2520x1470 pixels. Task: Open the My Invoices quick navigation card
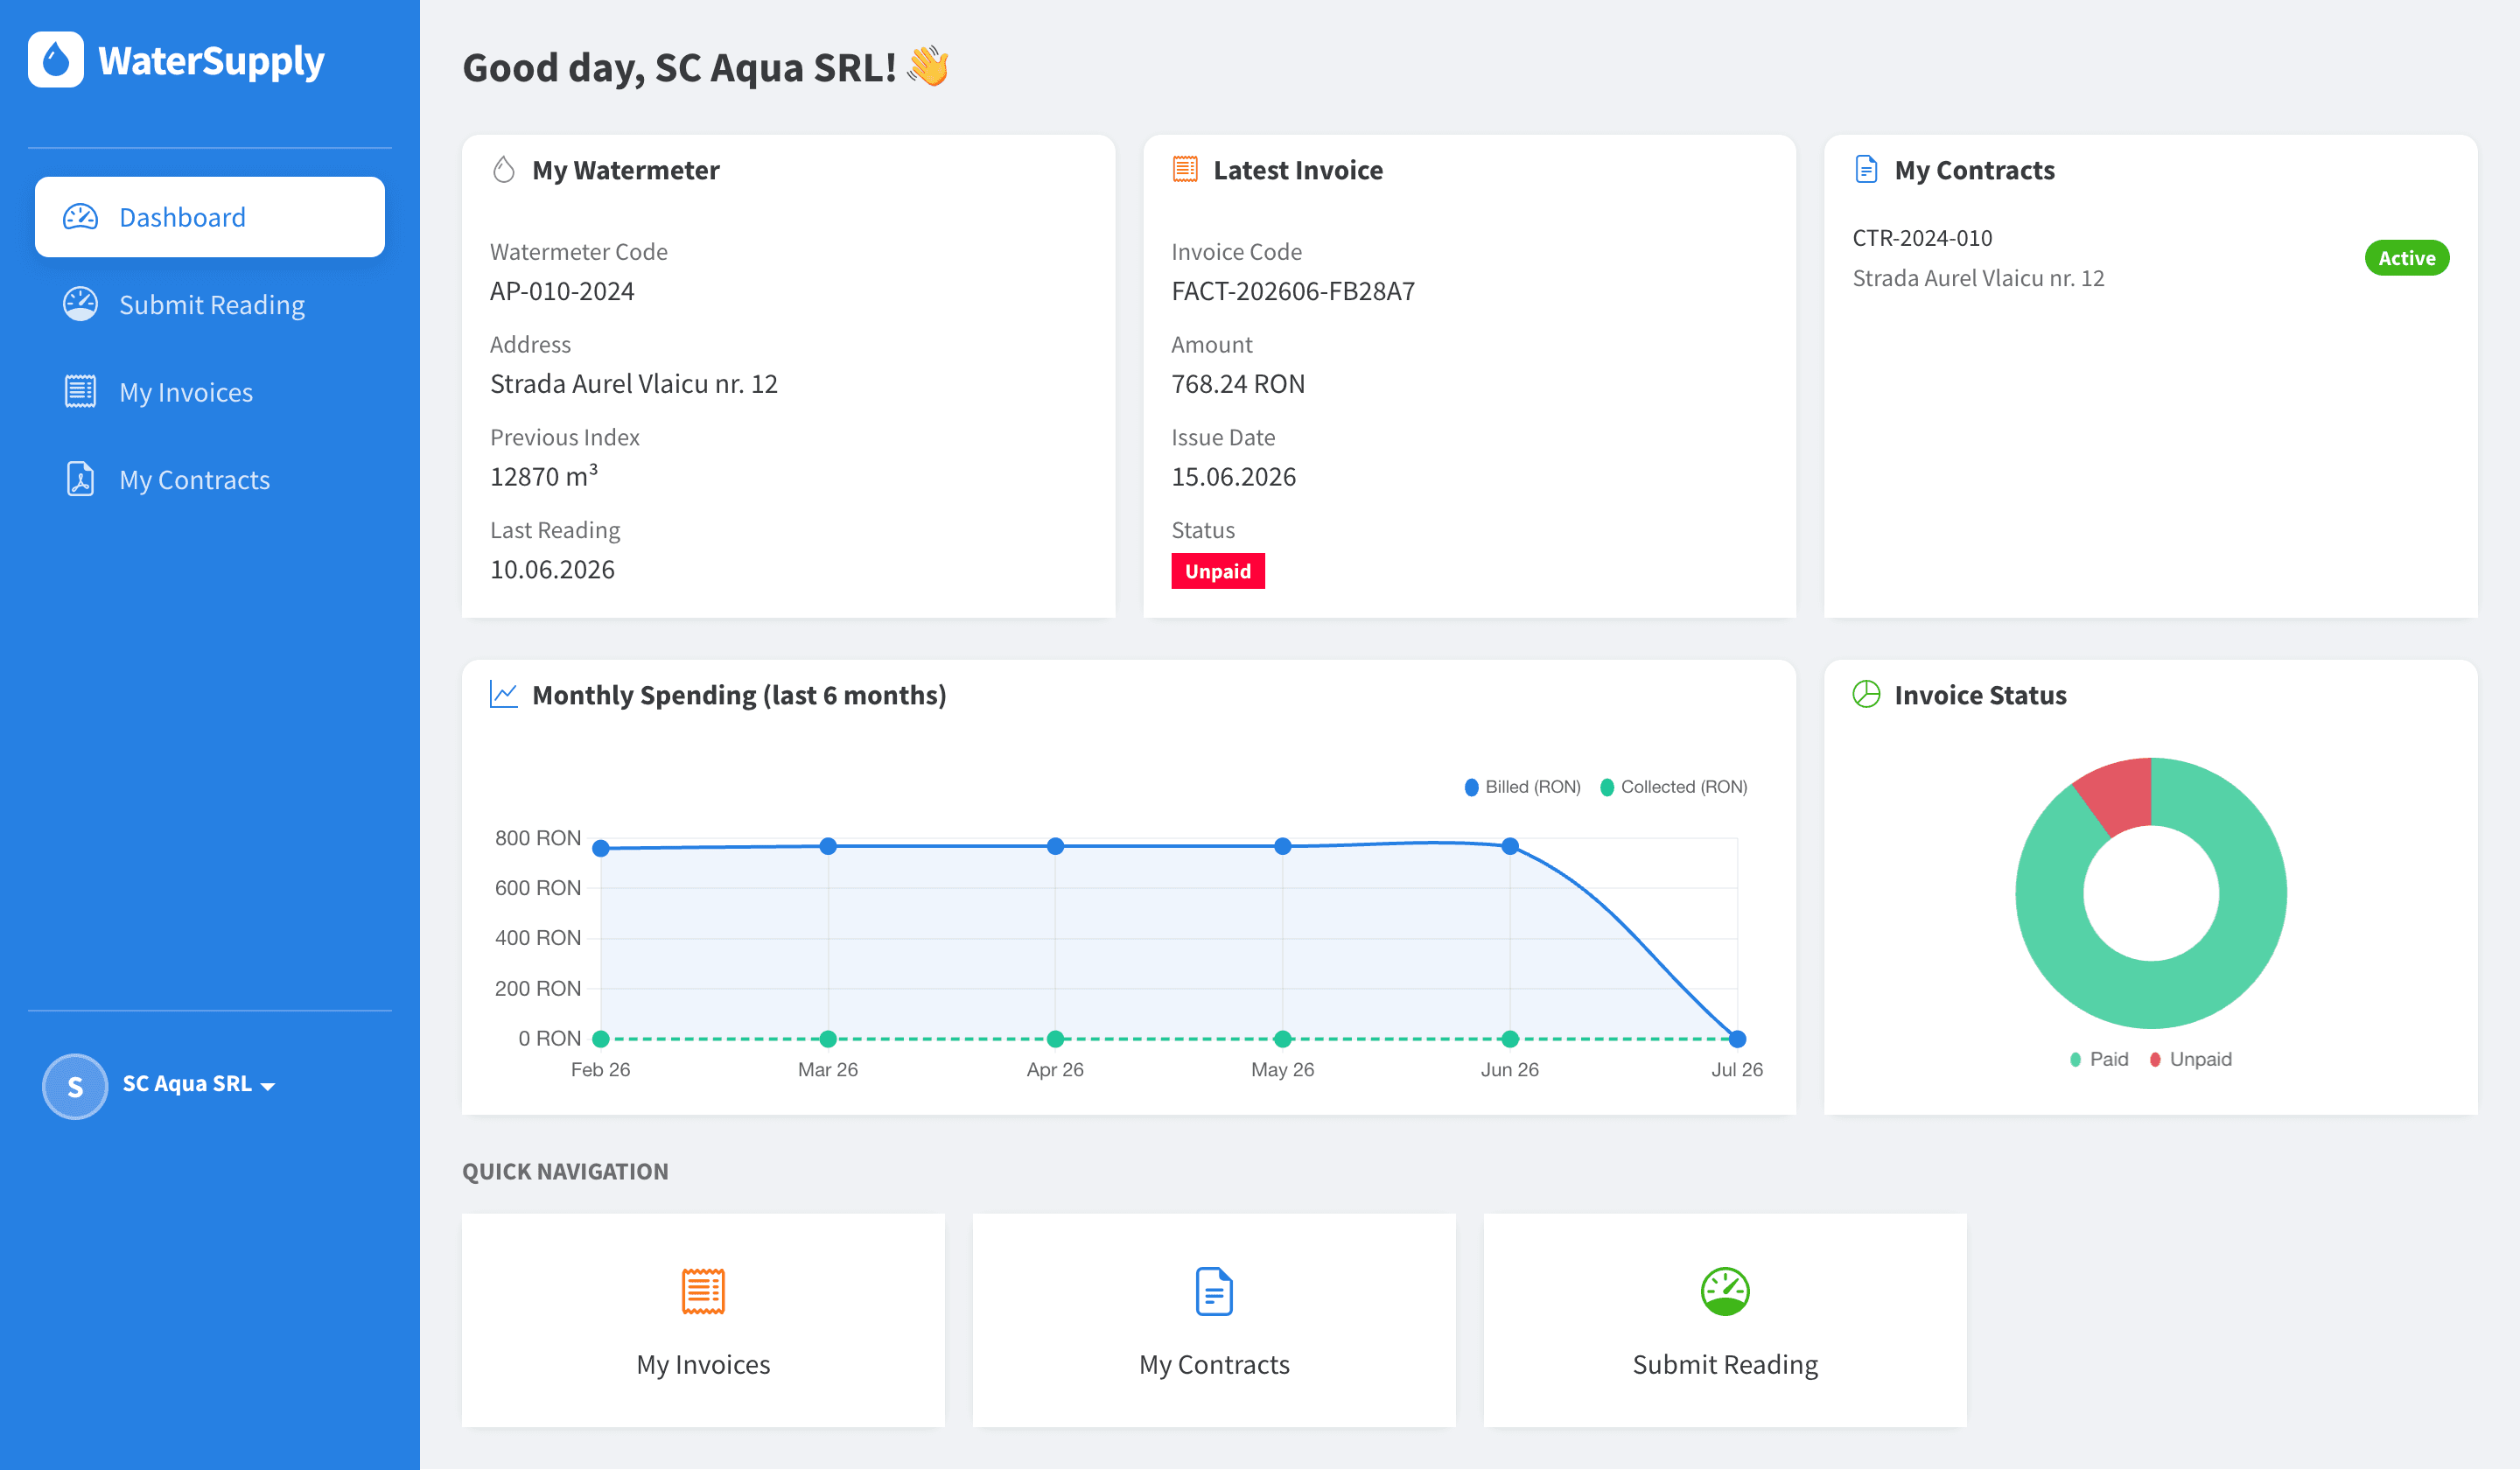(x=703, y=1320)
